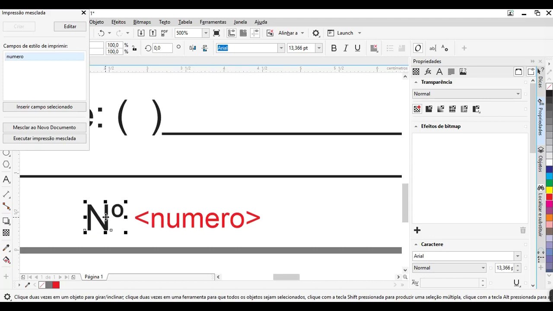
Task: Toggle the lock ratio padlock
Action: (134, 48)
